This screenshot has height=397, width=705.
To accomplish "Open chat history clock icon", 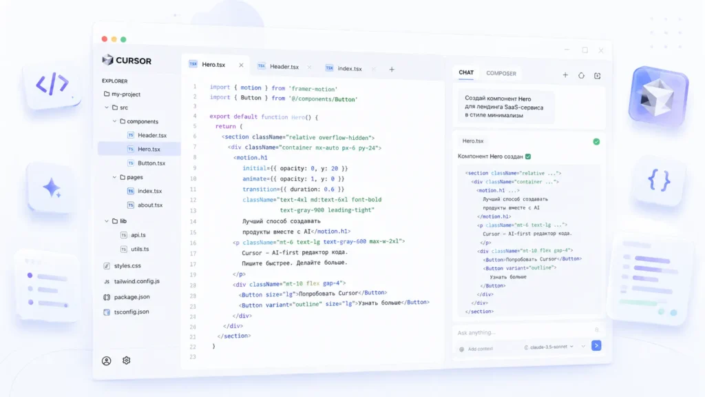I will tap(581, 76).
